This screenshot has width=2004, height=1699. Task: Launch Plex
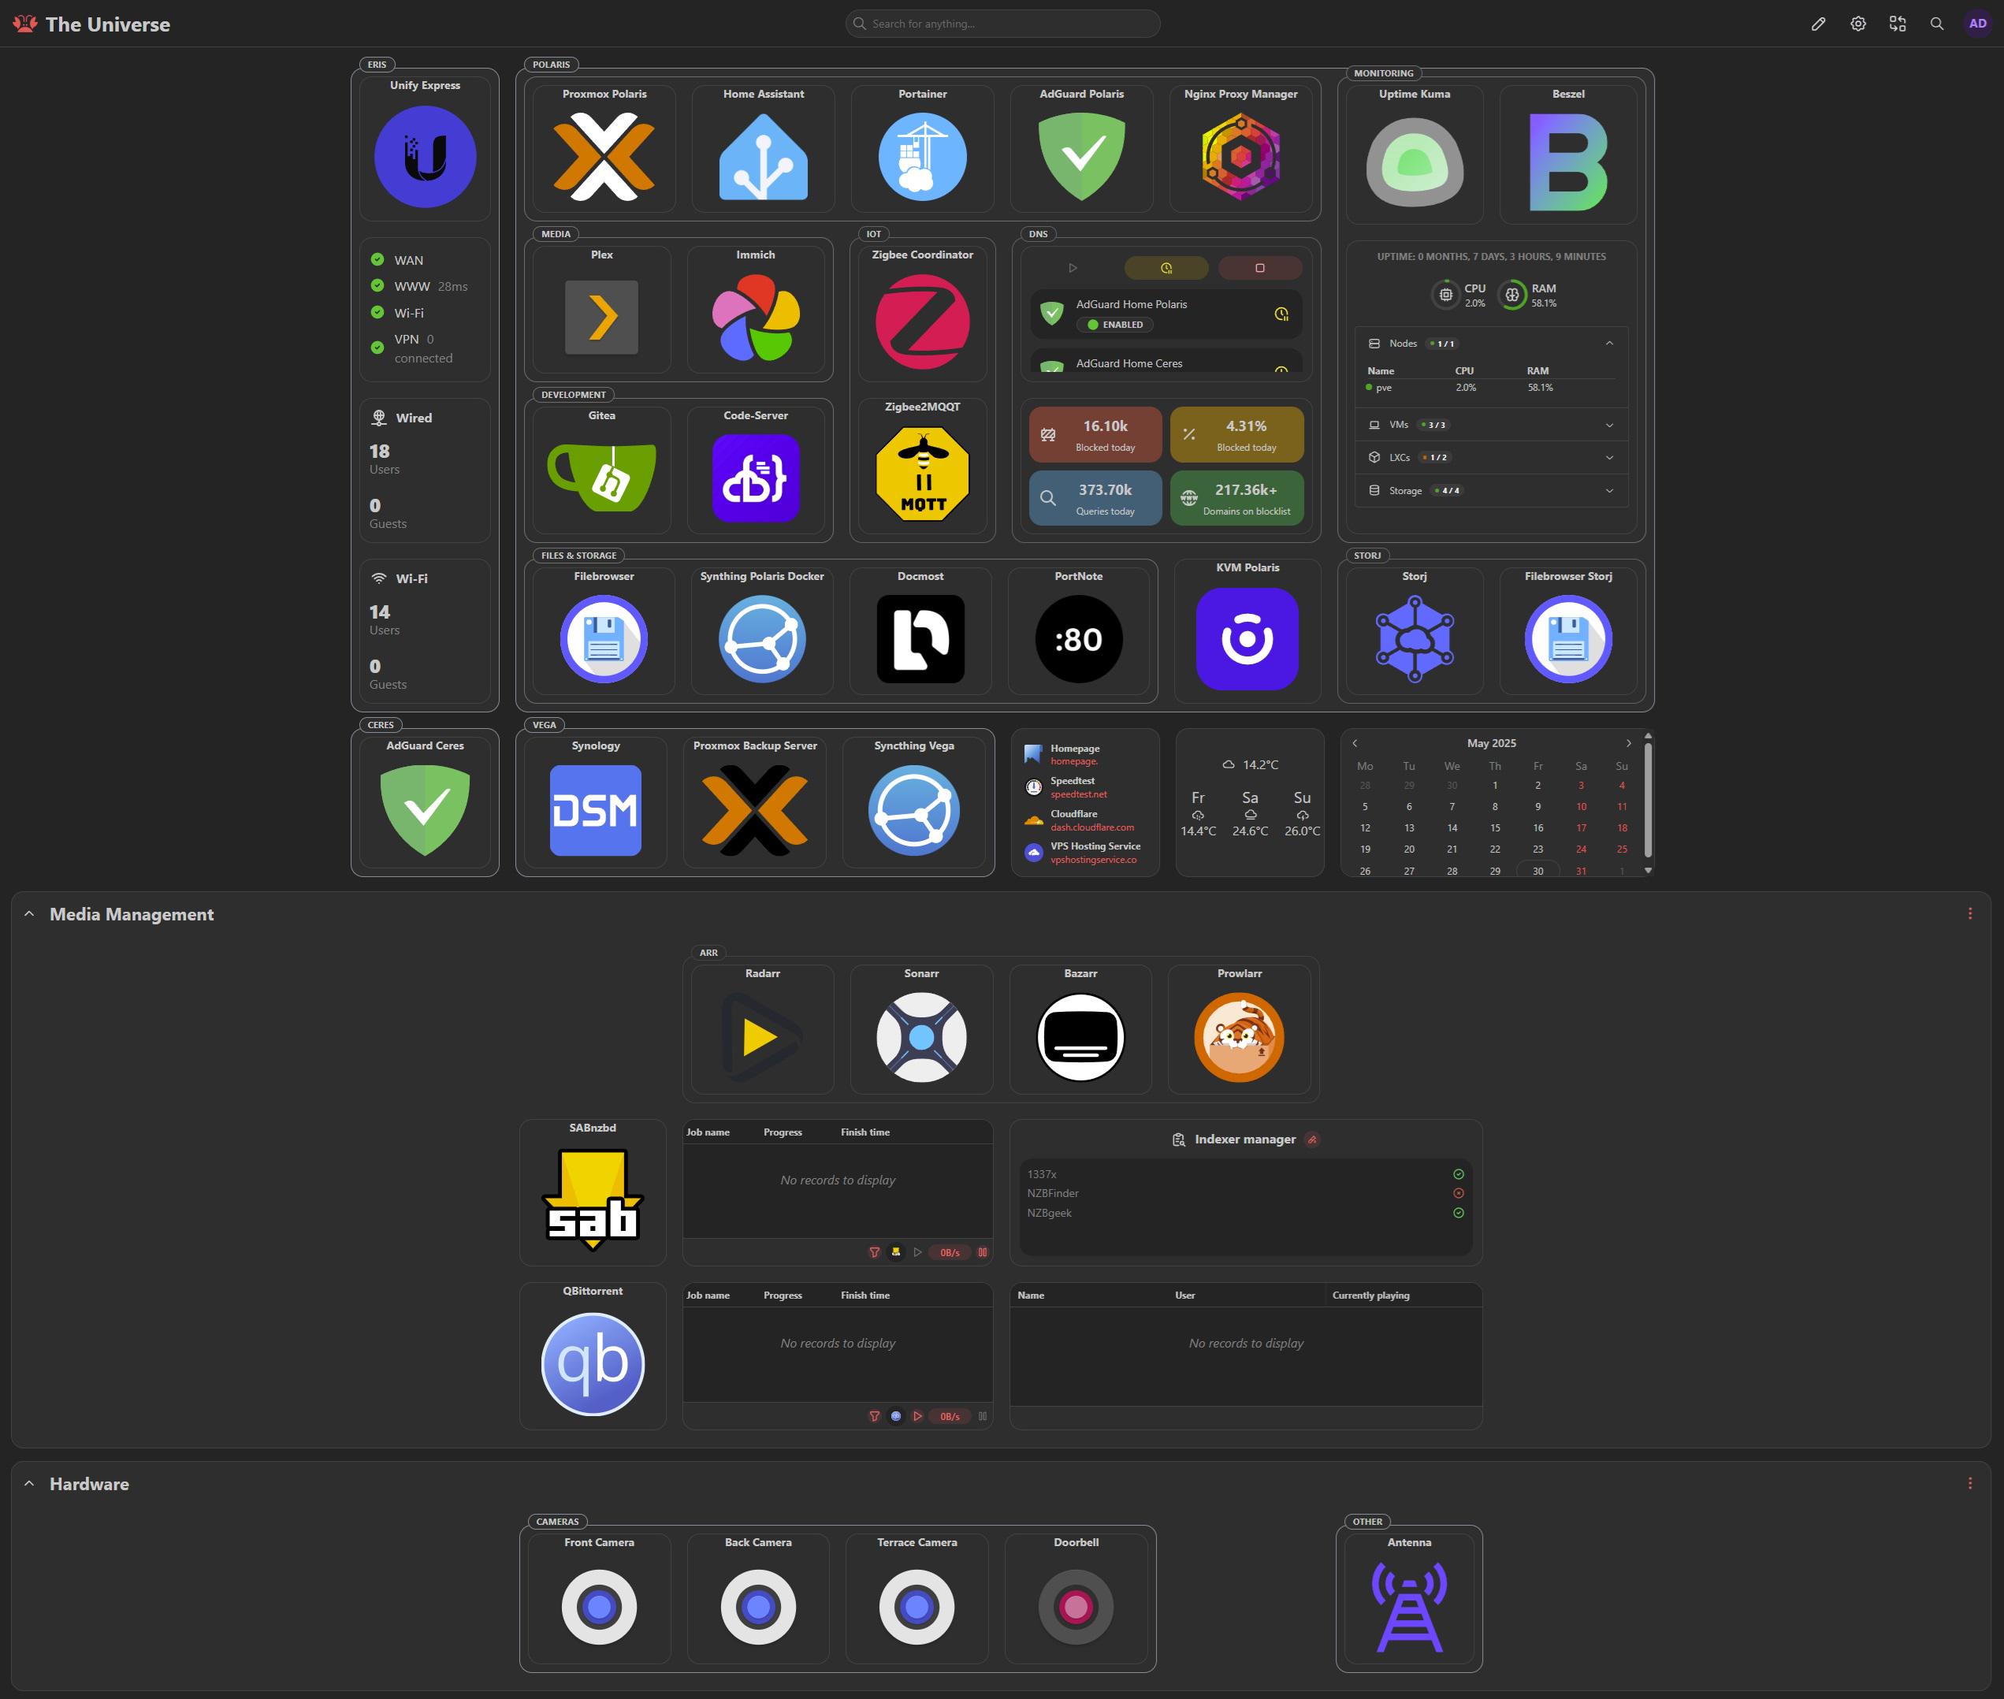click(x=601, y=309)
